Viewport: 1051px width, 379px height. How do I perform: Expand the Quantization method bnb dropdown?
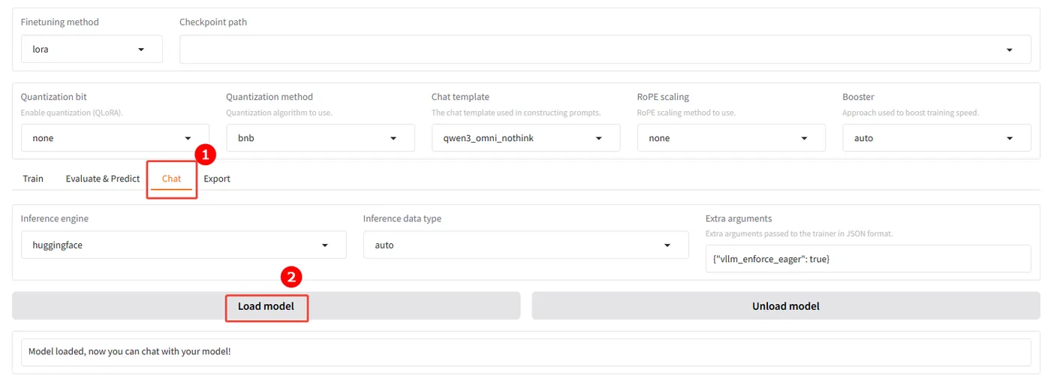(320, 138)
